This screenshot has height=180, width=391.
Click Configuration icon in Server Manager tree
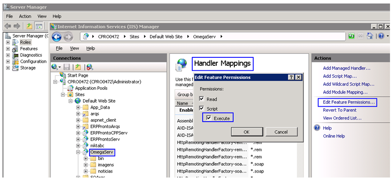[x=15, y=61]
